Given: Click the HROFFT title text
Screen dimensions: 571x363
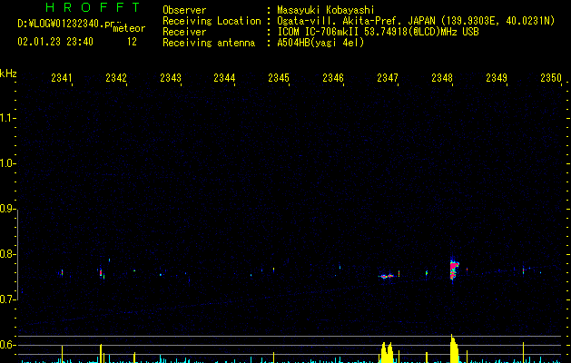Looking at the screenshot, I should click(x=94, y=7).
